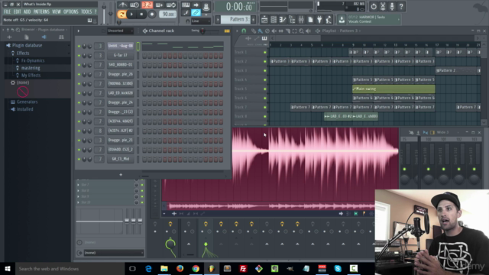Click the LAD_ED kick channel button
489x275 pixels.
pos(121,93)
